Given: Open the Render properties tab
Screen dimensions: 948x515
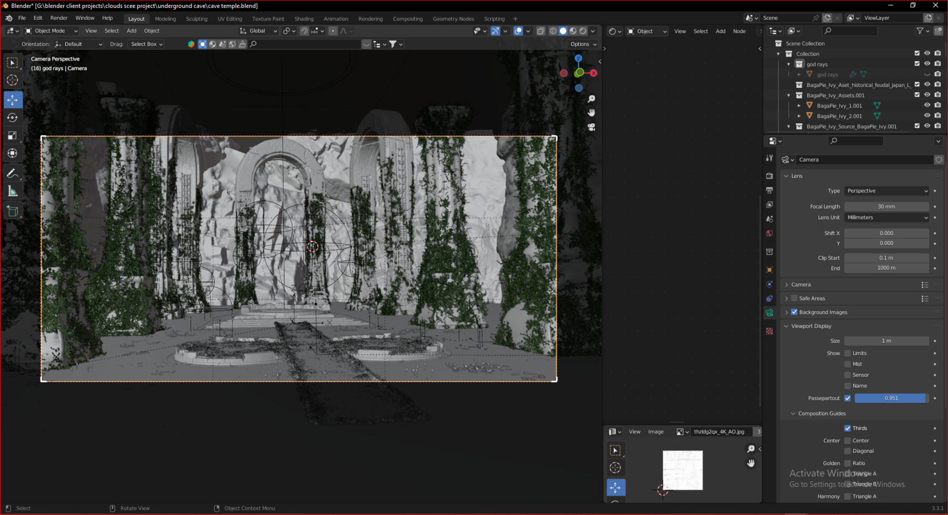Looking at the screenshot, I should [769, 175].
